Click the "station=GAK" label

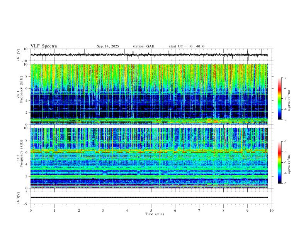coord(143,46)
